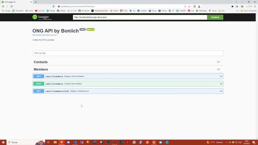Expand the Contacts section chevron
258x145 pixels.
[218, 62]
